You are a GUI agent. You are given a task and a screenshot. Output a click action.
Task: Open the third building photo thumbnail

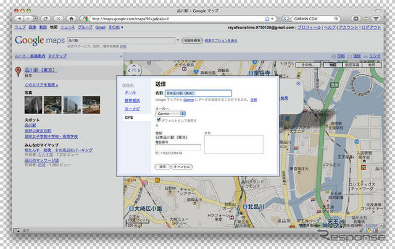[x=72, y=105]
